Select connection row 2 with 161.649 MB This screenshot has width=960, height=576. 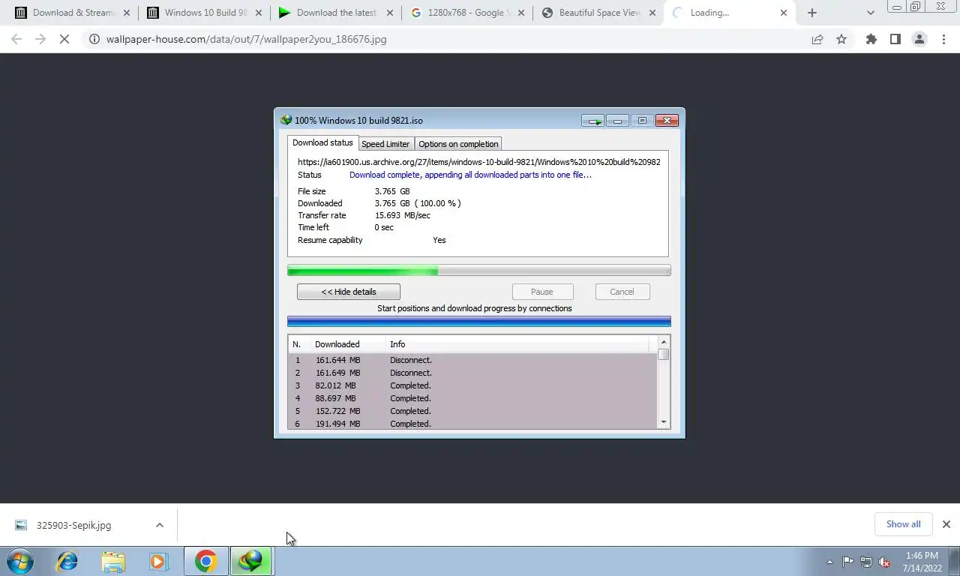(472, 373)
